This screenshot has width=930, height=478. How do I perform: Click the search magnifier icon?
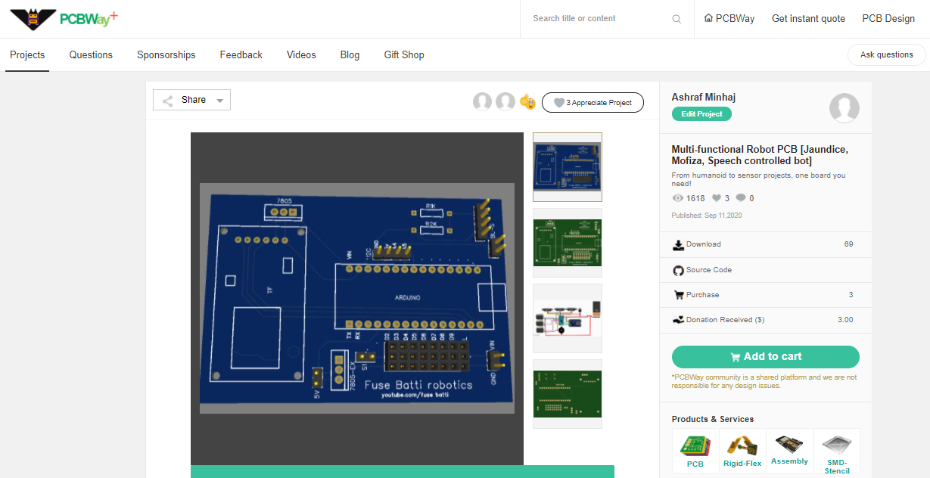676,18
